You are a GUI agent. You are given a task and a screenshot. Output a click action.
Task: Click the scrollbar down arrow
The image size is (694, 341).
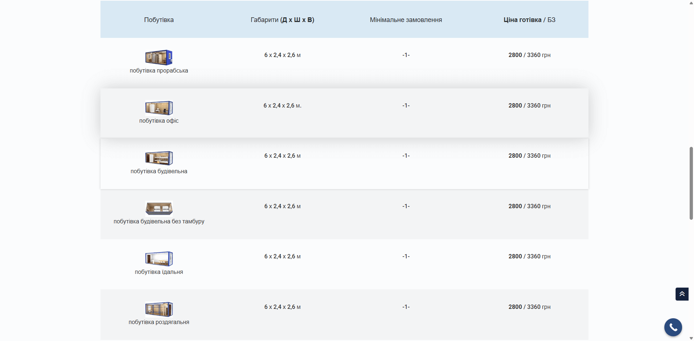[691, 338]
